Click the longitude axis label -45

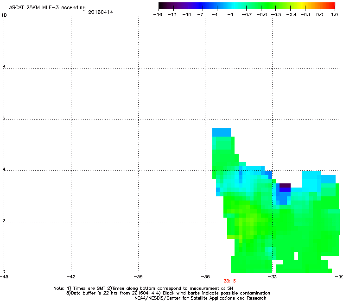(4, 277)
